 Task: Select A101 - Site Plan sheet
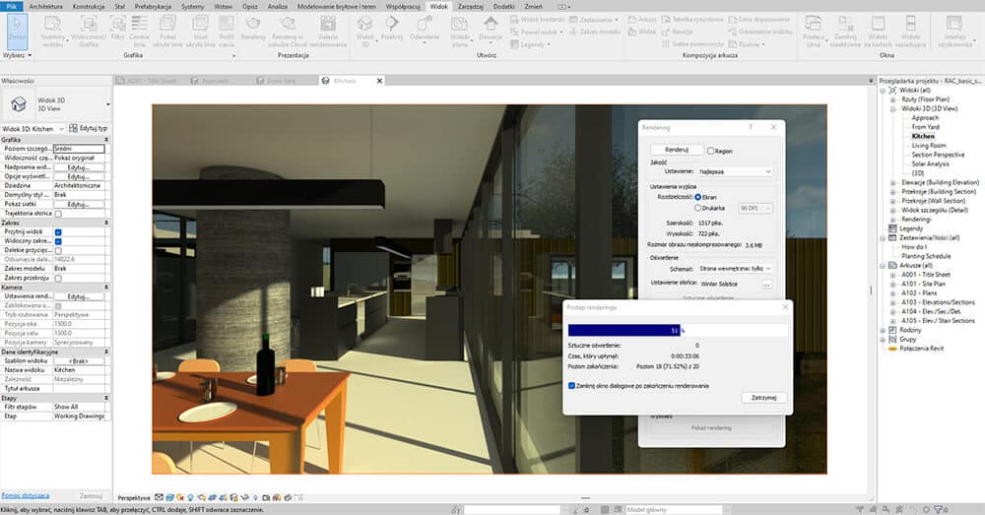[924, 284]
